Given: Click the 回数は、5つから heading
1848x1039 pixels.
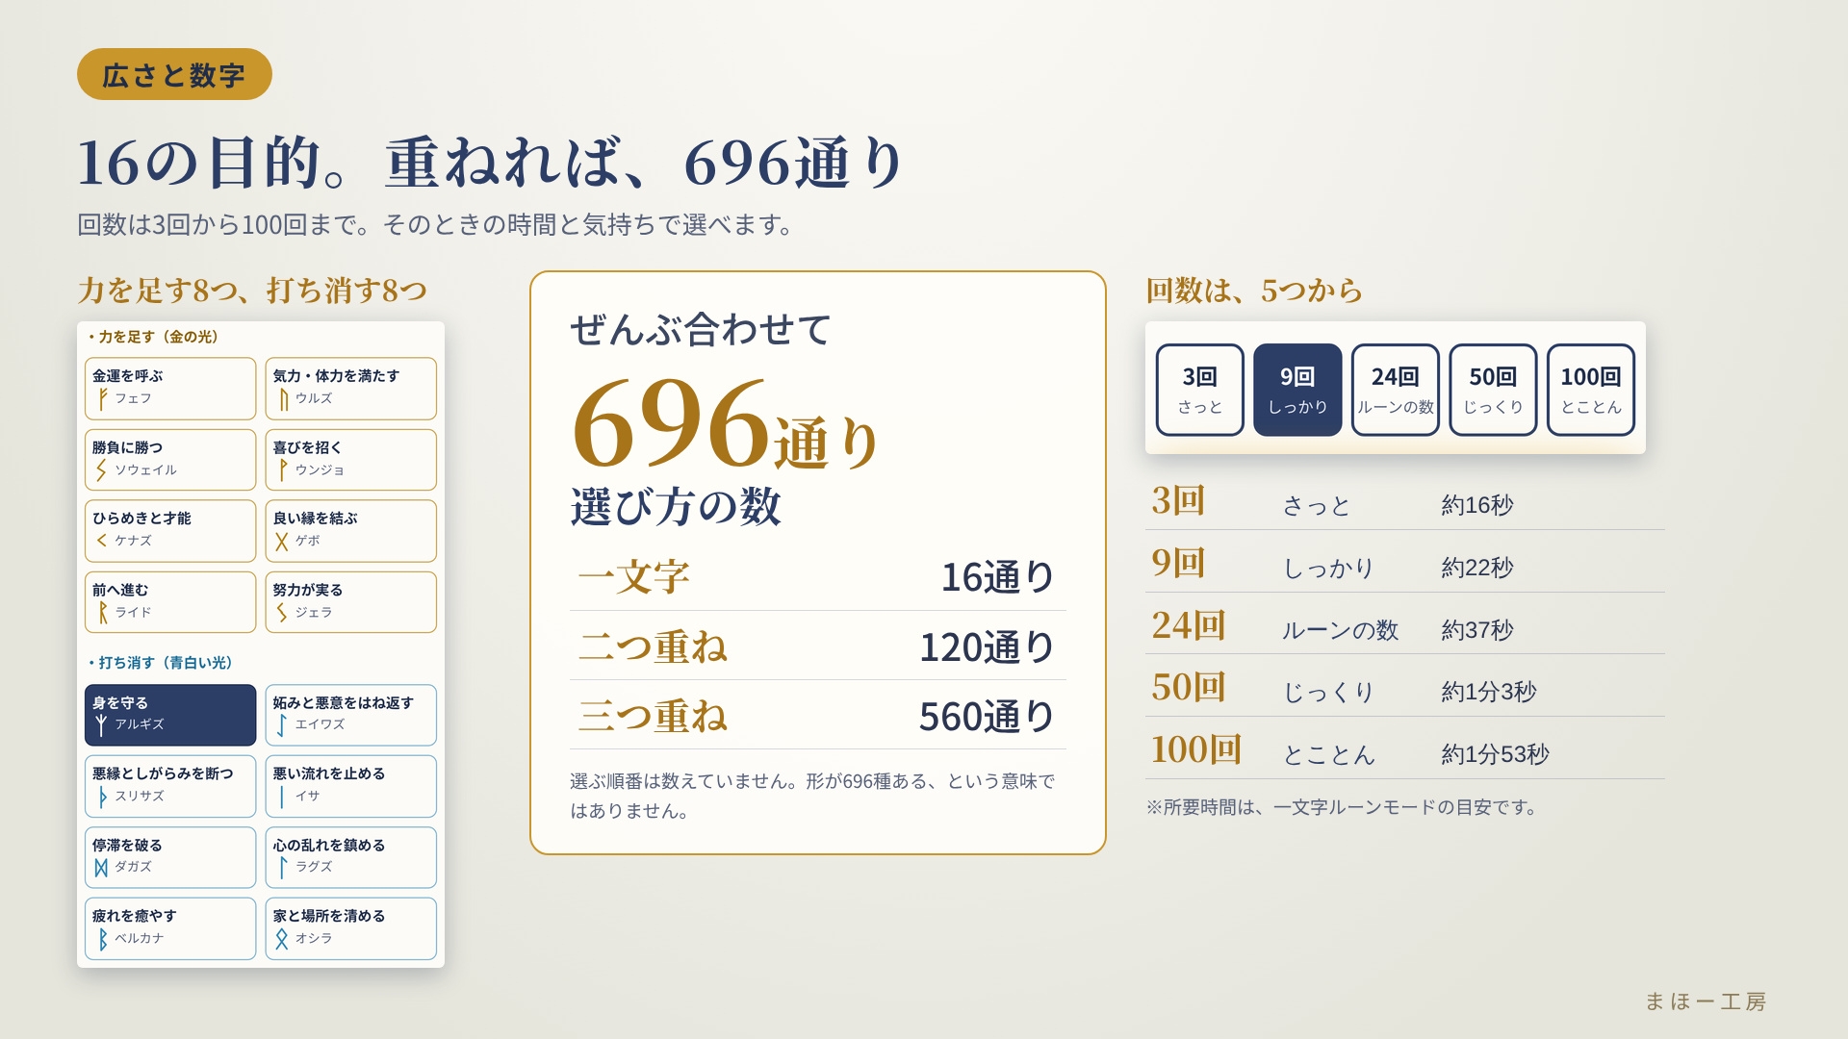Looking at the screenshot, I should (x=1254, y=291).
